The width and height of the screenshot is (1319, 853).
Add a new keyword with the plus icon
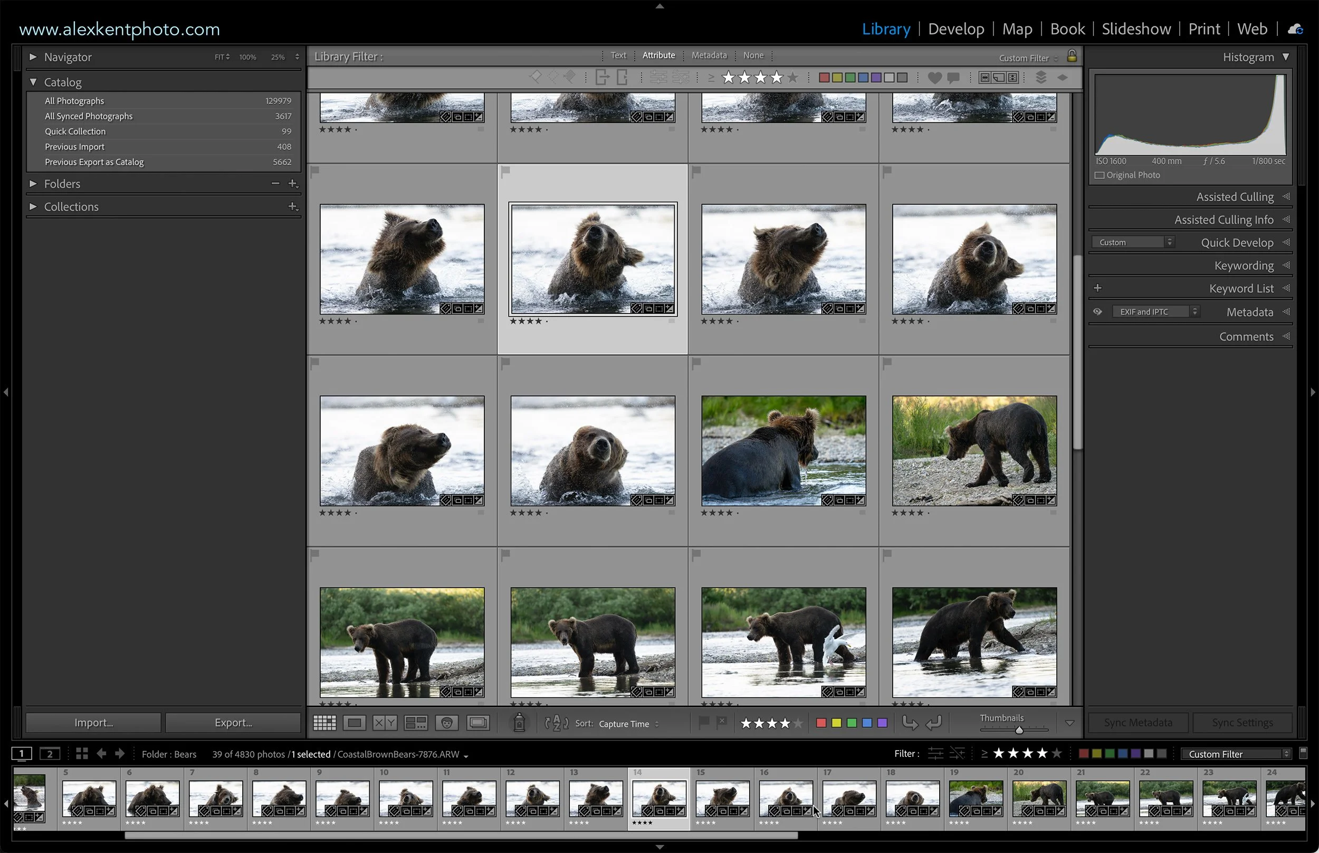pos(1097,288)
